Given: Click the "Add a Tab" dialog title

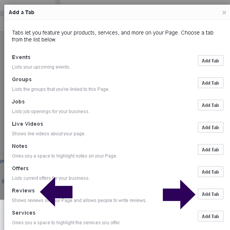Looking at the screenshot, I should [21, 12].
